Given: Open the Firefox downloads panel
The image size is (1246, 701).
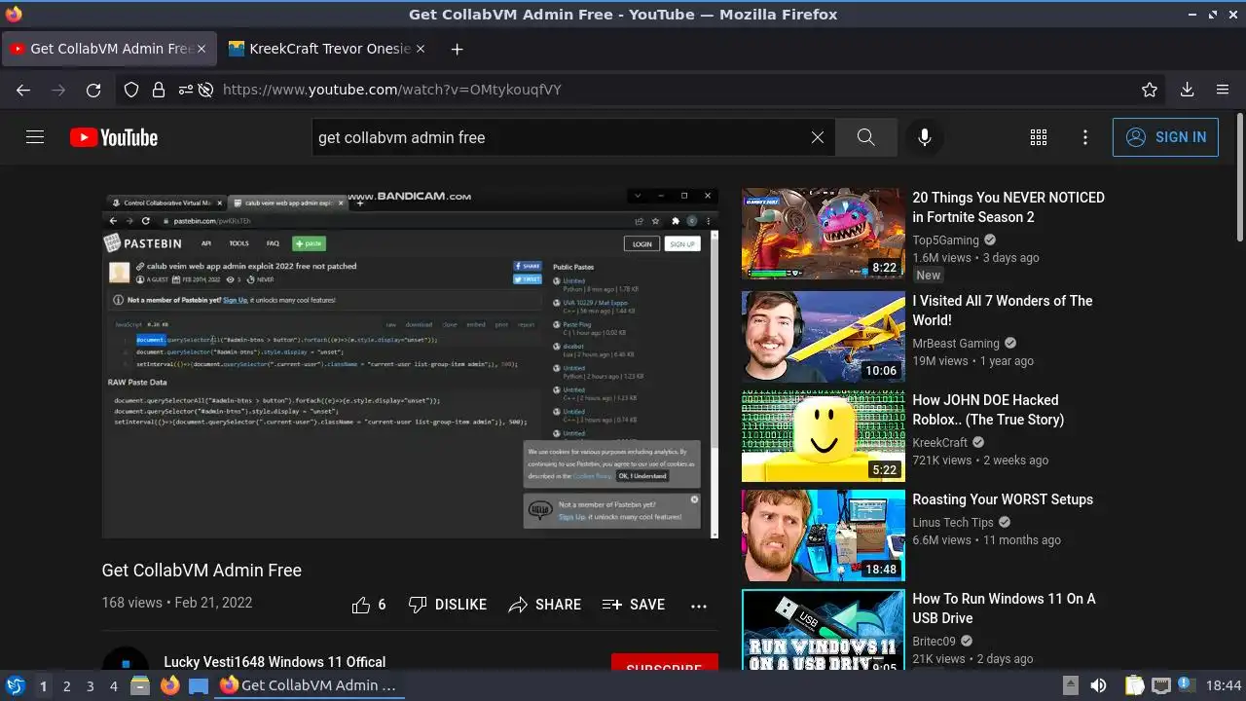Looking at the screenshot, I should point(1187,90).
